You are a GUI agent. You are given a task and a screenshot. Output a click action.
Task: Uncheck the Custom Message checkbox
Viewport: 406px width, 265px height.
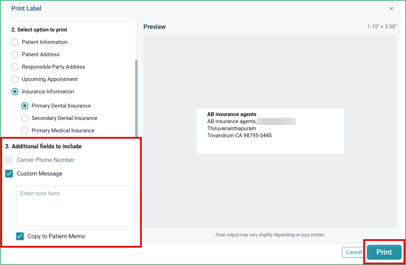(x=9, y=174)
